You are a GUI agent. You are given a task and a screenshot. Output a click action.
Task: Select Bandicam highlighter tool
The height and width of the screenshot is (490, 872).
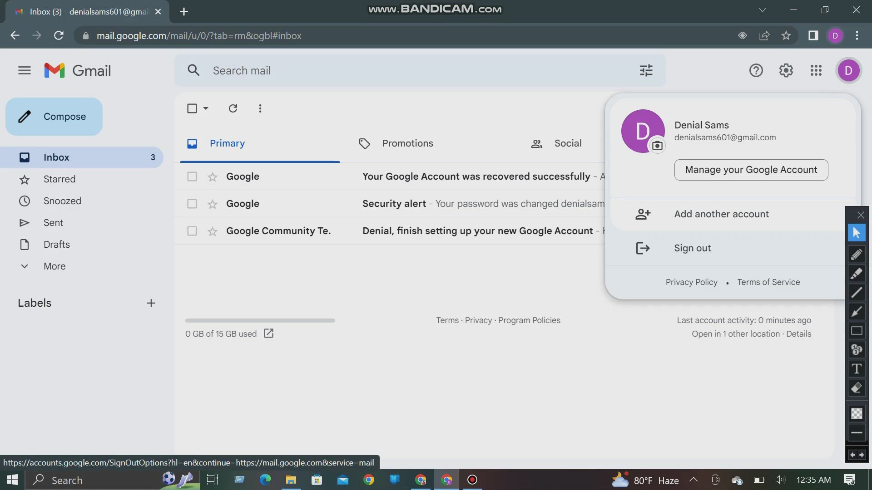[857, 274]
